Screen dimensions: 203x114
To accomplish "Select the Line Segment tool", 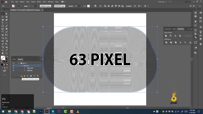I will (x=6, y=23).
